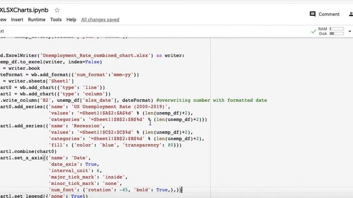Open the Help menu
353x198 pixels.
[71, 20]
